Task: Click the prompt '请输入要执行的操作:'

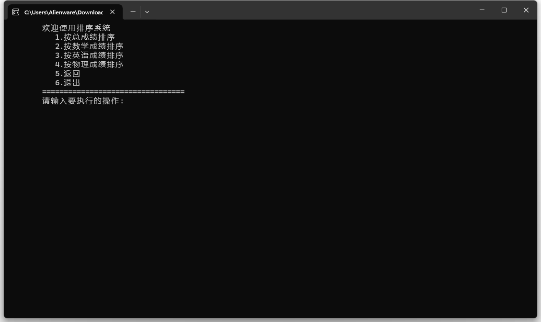Action: point(83,100)
